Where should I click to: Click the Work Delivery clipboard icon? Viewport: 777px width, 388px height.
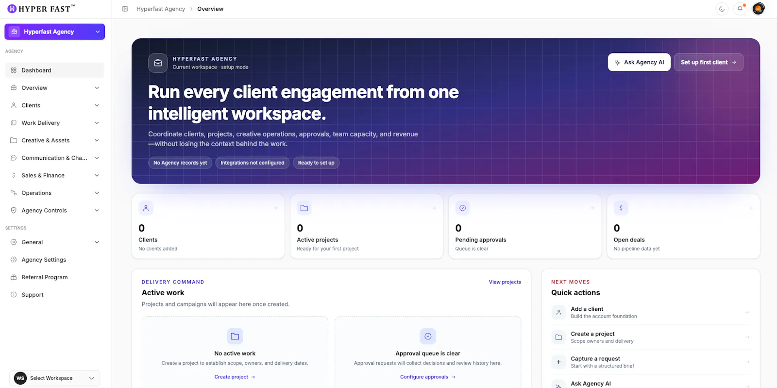point(14,123)
